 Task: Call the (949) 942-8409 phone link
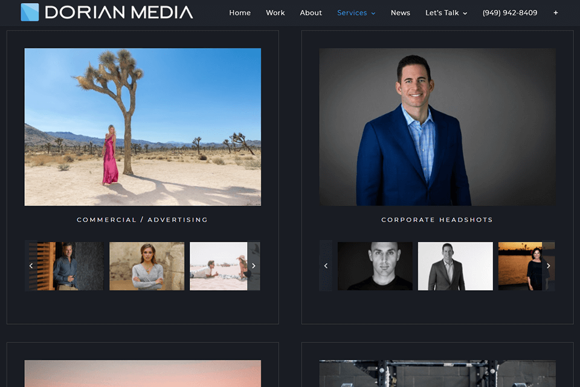click(510, 13)
